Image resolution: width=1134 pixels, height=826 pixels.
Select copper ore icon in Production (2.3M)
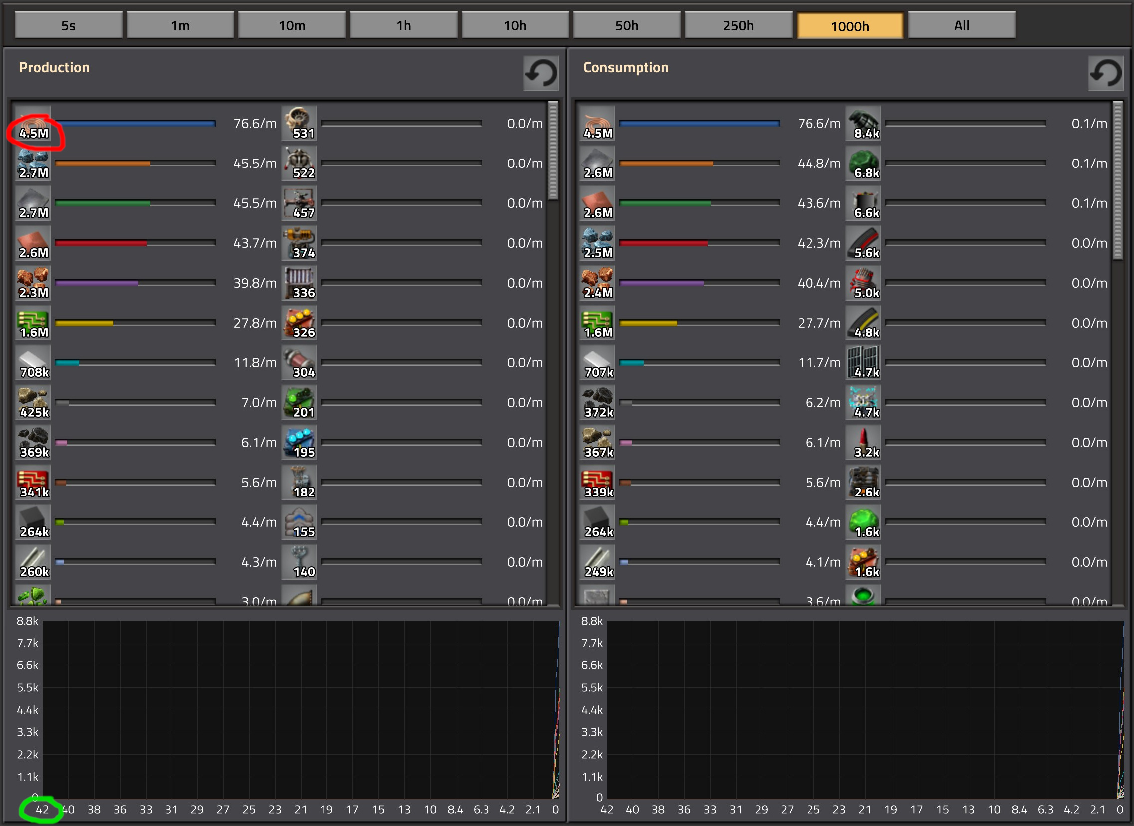coord(33,283)
